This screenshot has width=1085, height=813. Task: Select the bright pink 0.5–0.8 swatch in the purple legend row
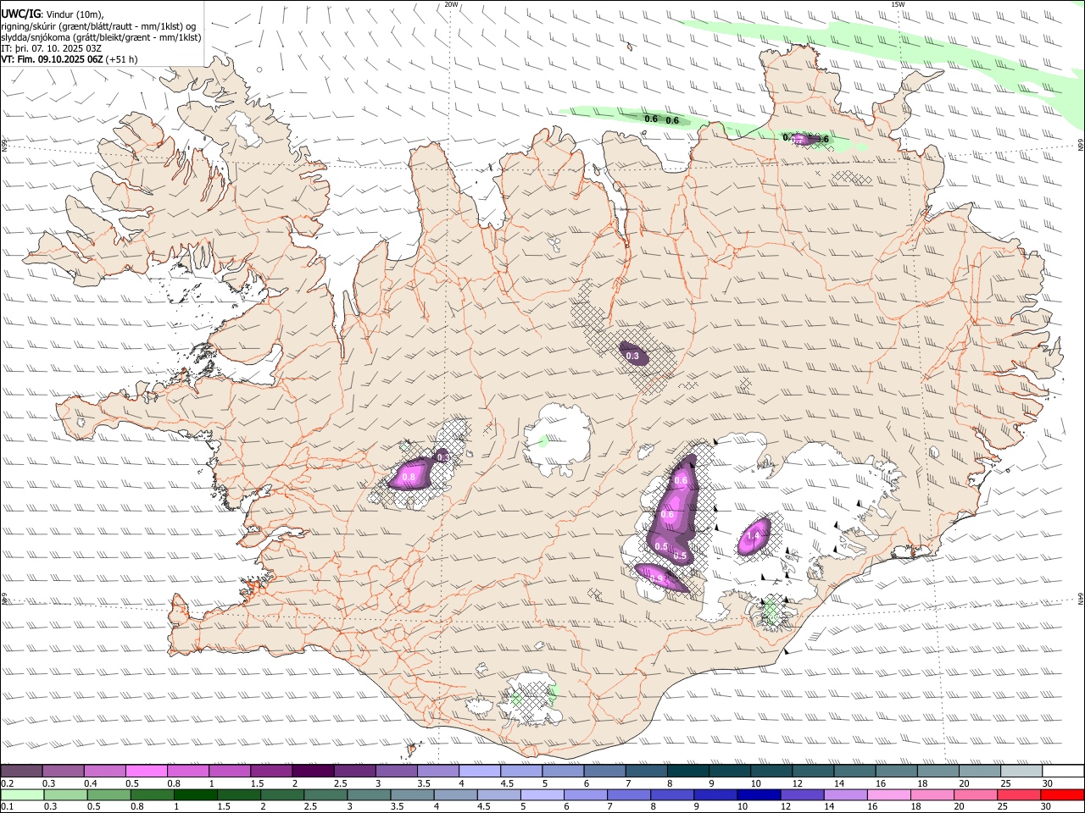tap(146, 771)
